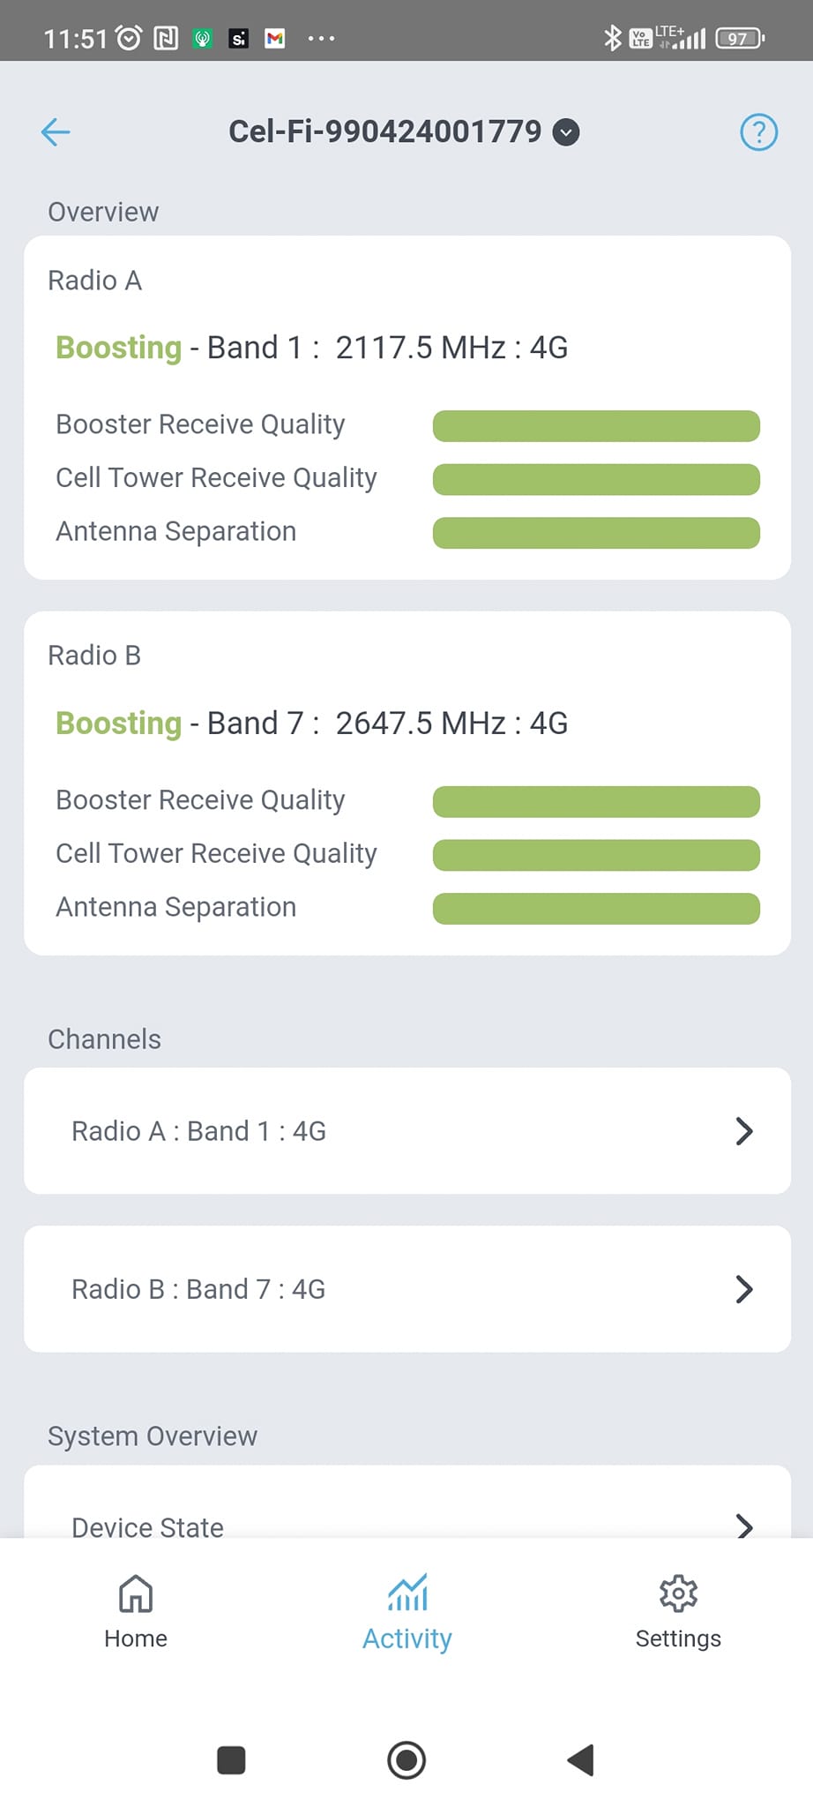Open the Gmail notification icon in status bar
Image resolution: width=813 pixels, height=1807 pixels.
[275, 39]
